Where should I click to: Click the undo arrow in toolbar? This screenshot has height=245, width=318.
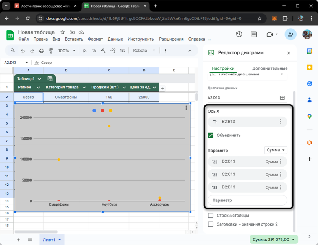[23, 50]
